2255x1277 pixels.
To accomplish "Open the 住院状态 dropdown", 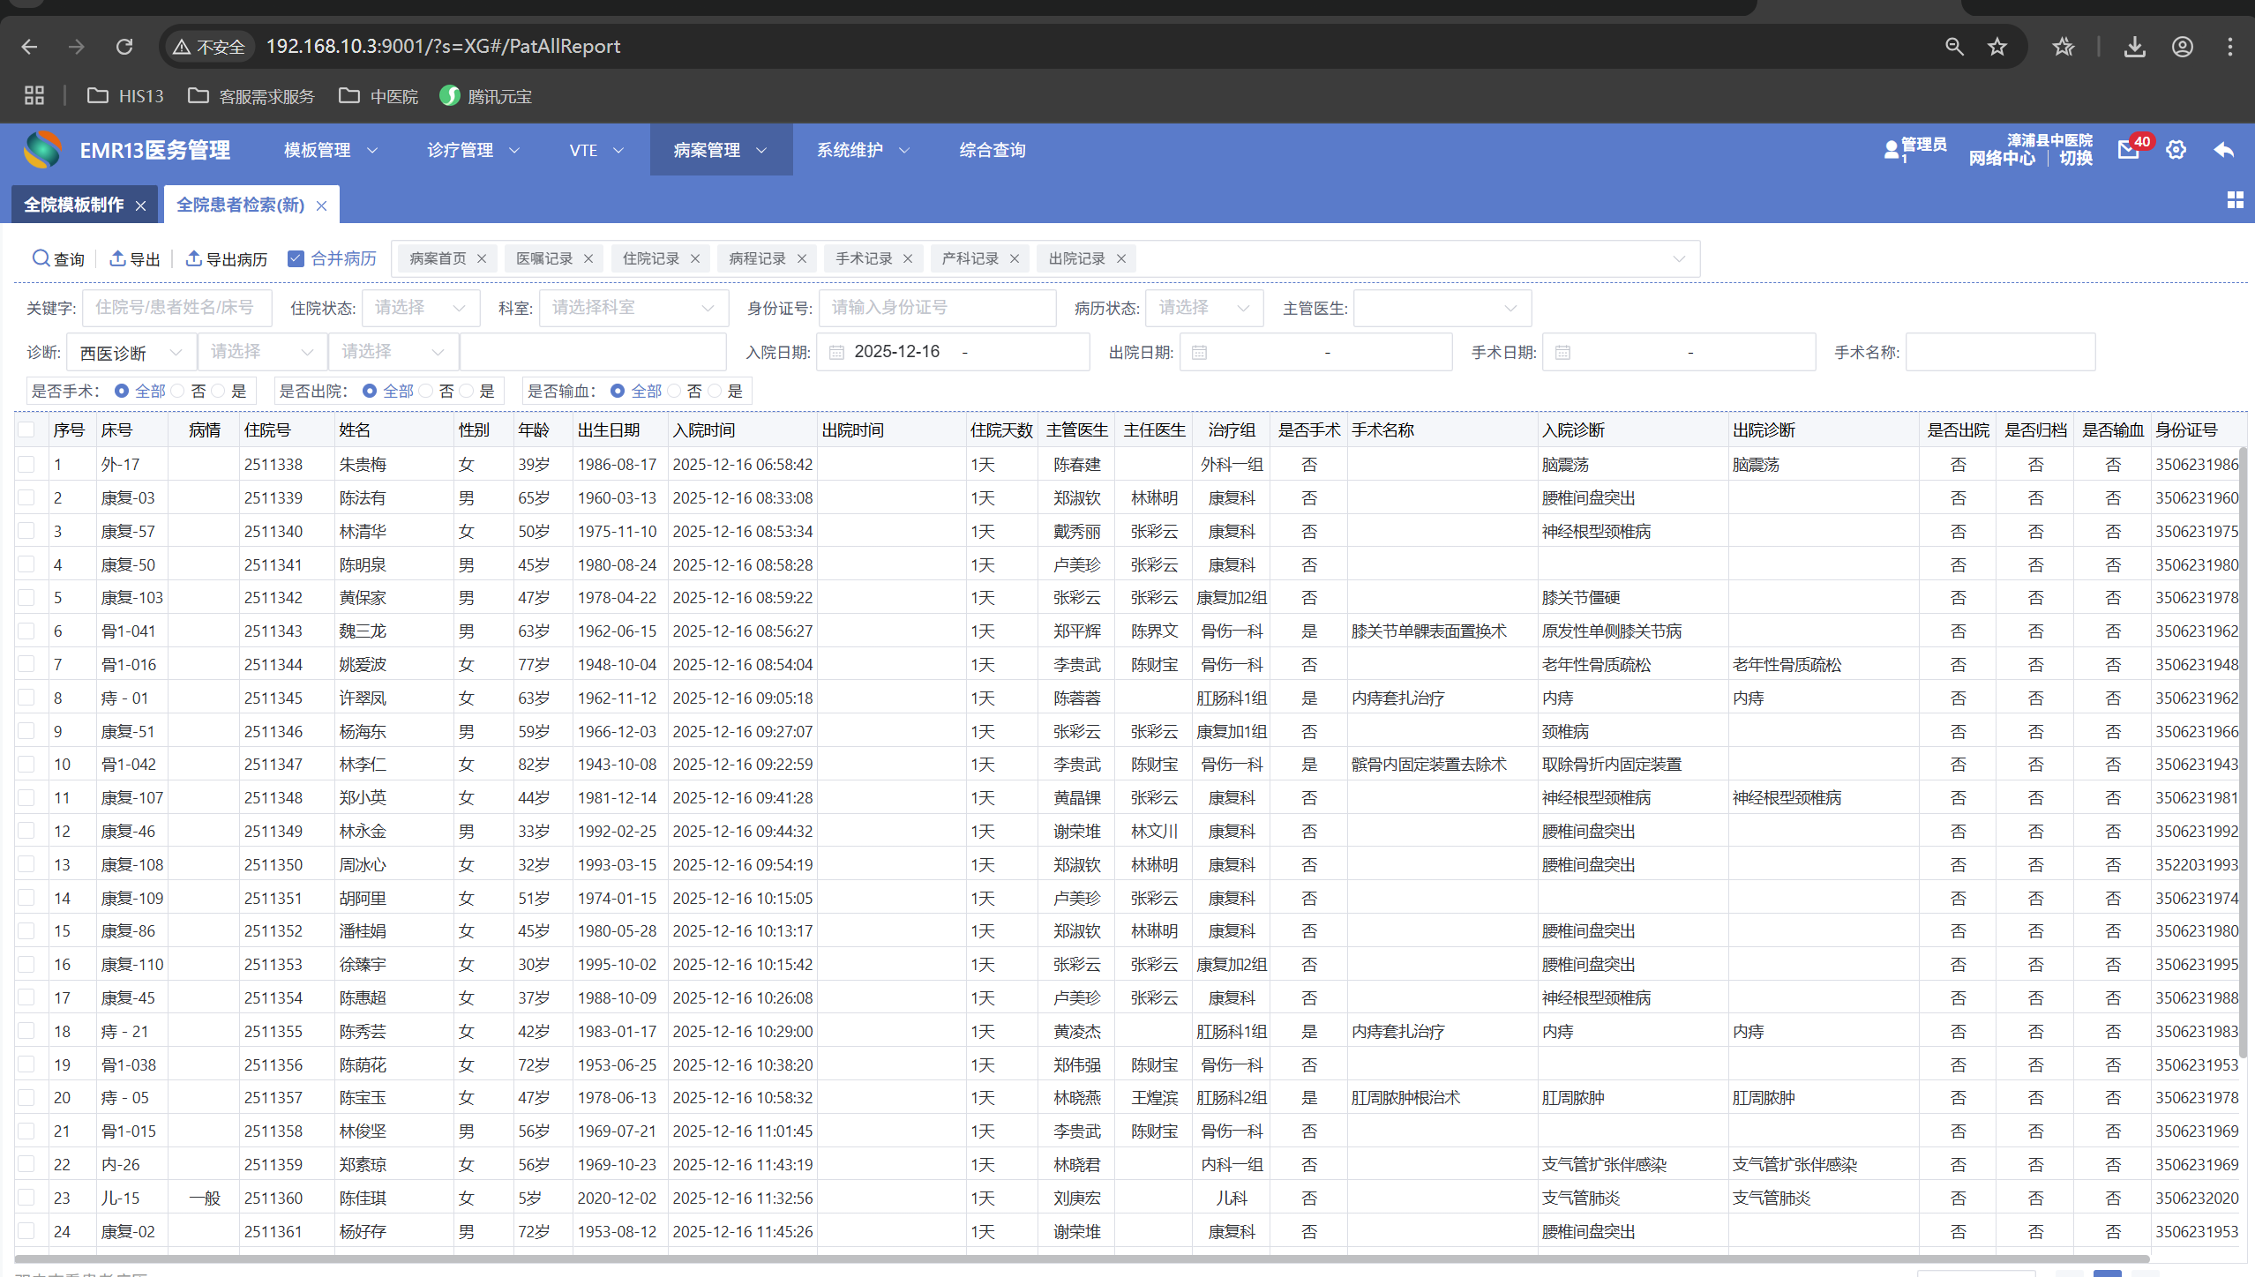I will (x=421, y=308).
